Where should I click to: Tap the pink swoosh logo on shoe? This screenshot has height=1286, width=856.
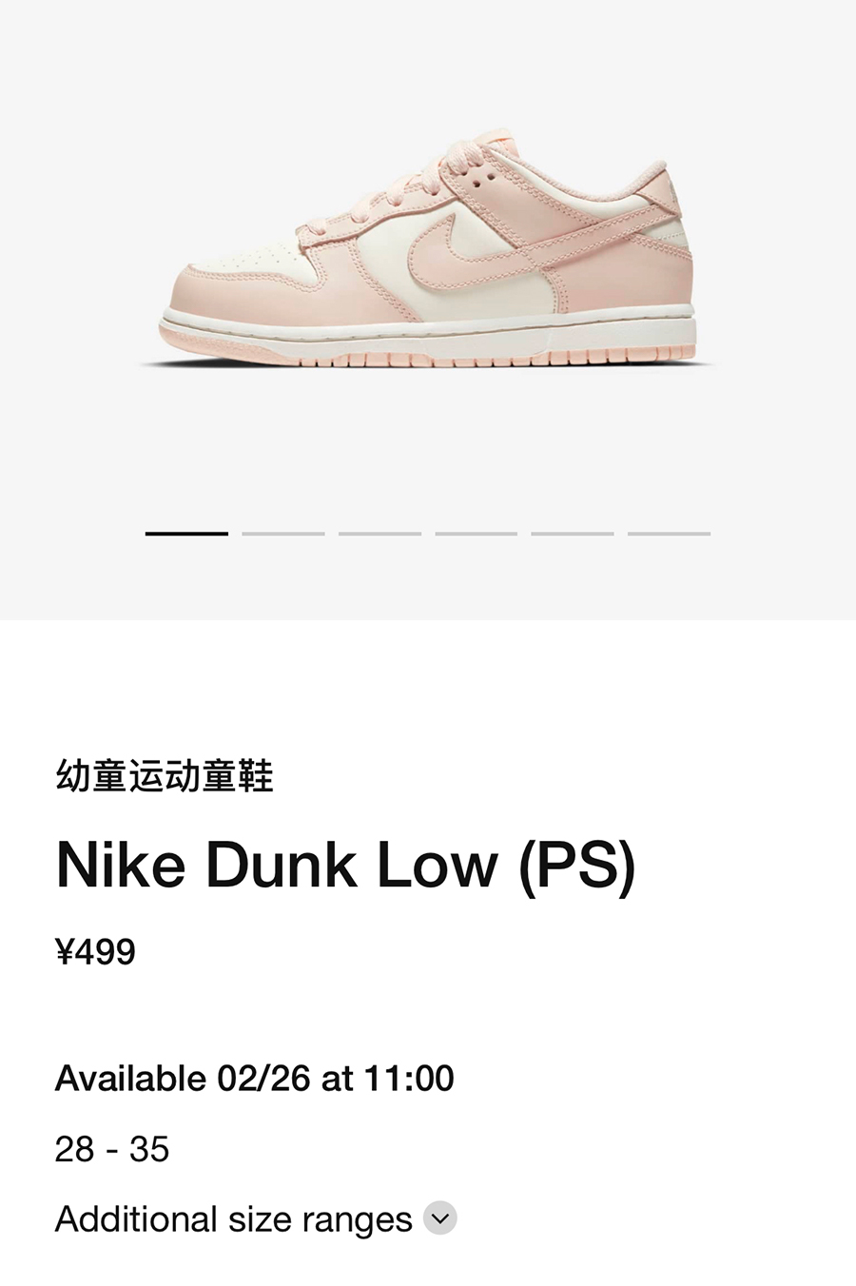(x=476, y=249)
